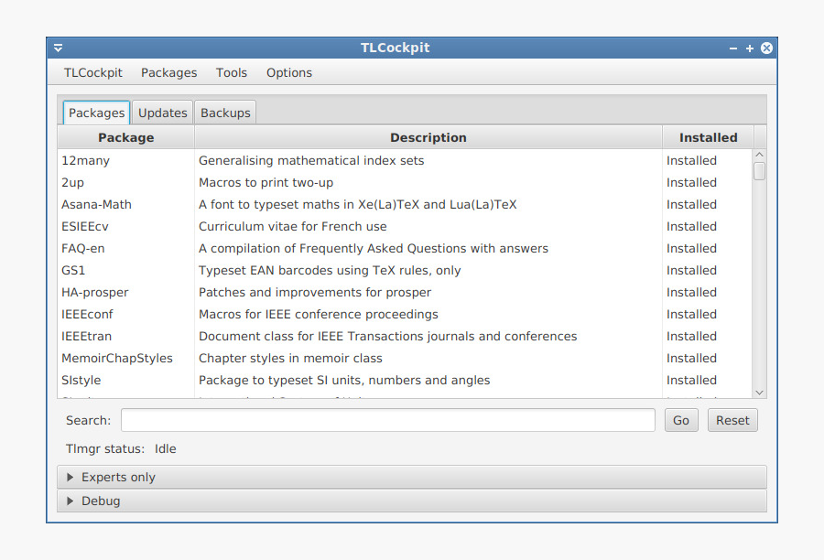The height and width of the screenshot is (560, 824).
Task: Sort by the Package column header
Action: tap(126, 137)
